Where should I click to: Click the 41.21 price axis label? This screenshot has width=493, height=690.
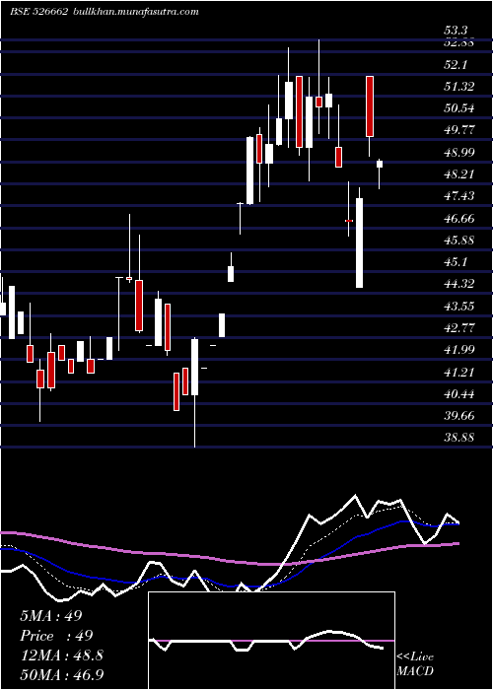click(x=459, y=372)
